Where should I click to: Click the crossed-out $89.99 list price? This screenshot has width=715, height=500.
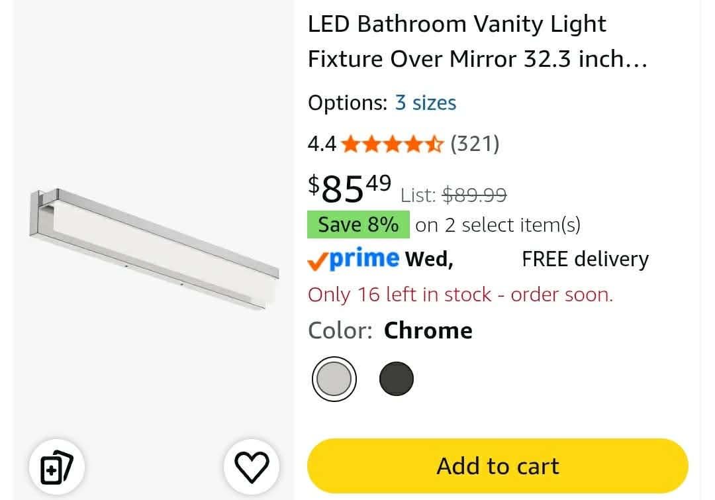[475, 195]
